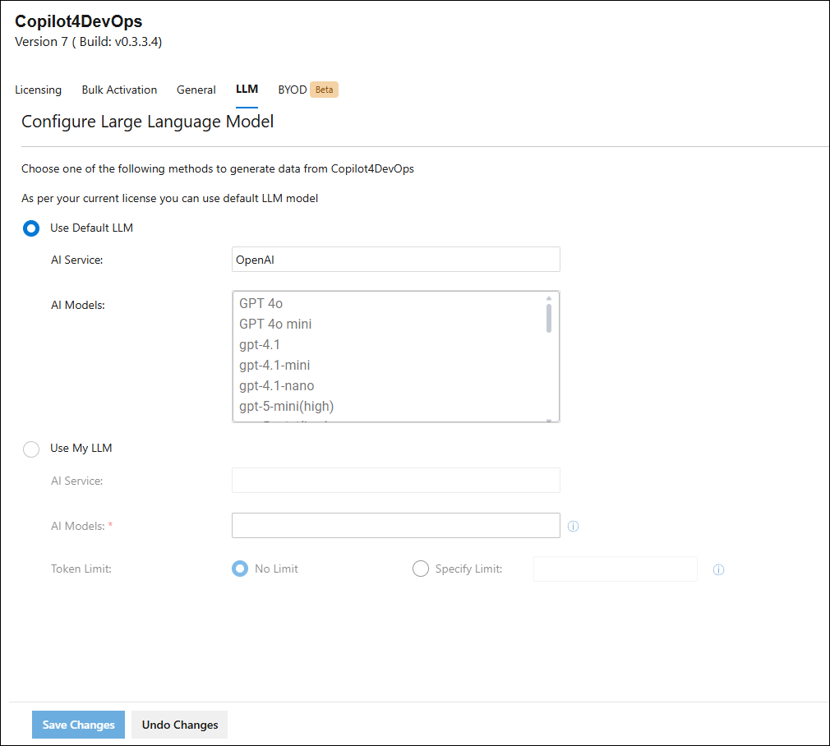Pick gpt-4.1-nano in the models list
Image resolution: width=830 pixels, height=746 pixels.
(x=277, y=386)
